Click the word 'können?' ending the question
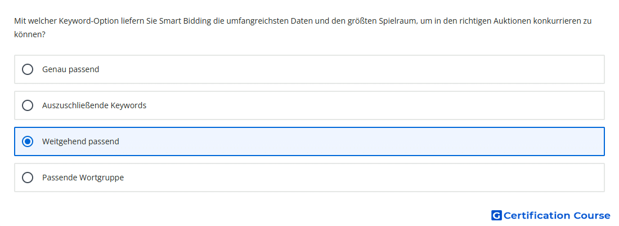Viewport: 619px width, 226px height. [30, 35]
